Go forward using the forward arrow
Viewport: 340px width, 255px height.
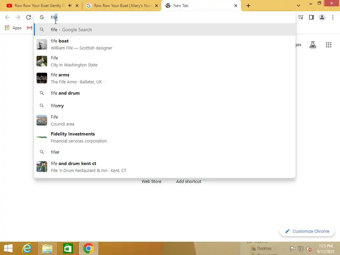pyautogui.click(x=18, y=17)
